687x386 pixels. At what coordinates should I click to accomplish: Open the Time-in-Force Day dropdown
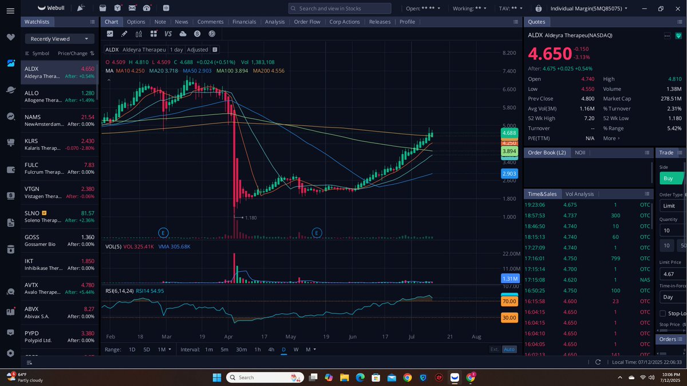click(672, 297)
